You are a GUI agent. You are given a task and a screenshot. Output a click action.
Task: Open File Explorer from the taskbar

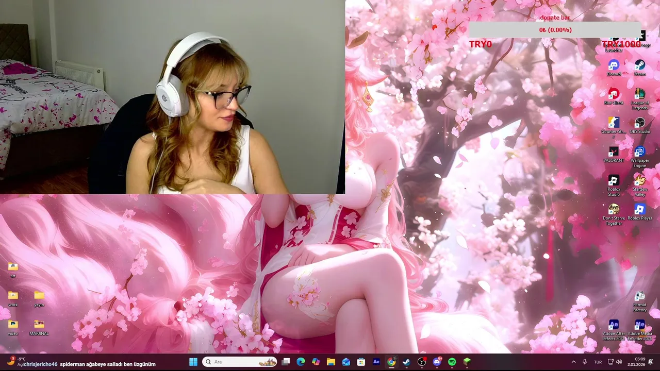pos(331,362)
